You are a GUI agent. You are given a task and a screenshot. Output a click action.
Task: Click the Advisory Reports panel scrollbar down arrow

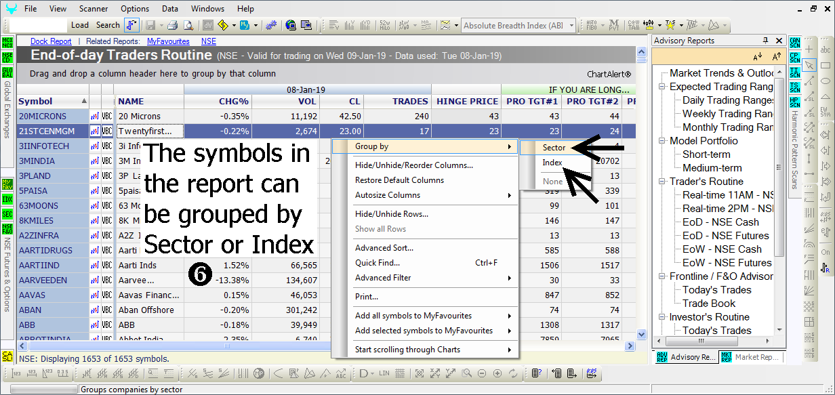click(779, 330)
